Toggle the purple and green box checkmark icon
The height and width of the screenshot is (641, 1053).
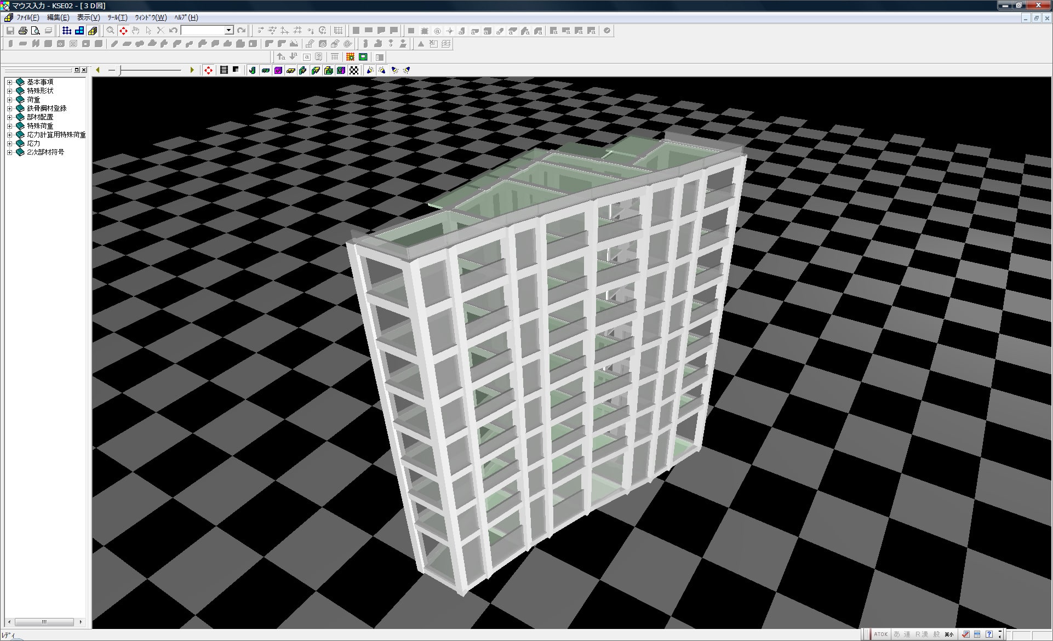pos(341,70)
